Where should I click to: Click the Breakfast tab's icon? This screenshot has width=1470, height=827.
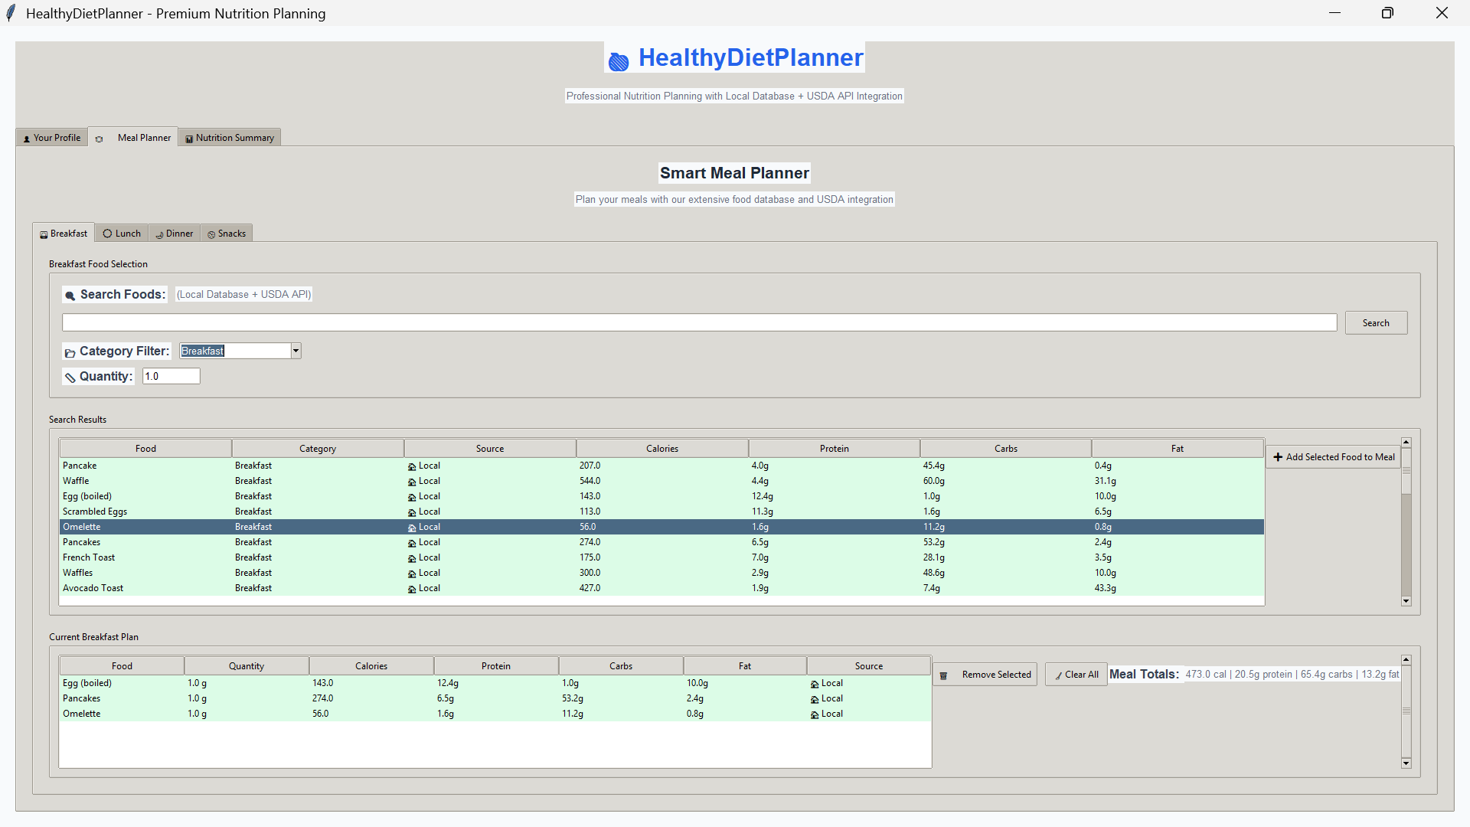pyautogui.click(x=44, y=234)
